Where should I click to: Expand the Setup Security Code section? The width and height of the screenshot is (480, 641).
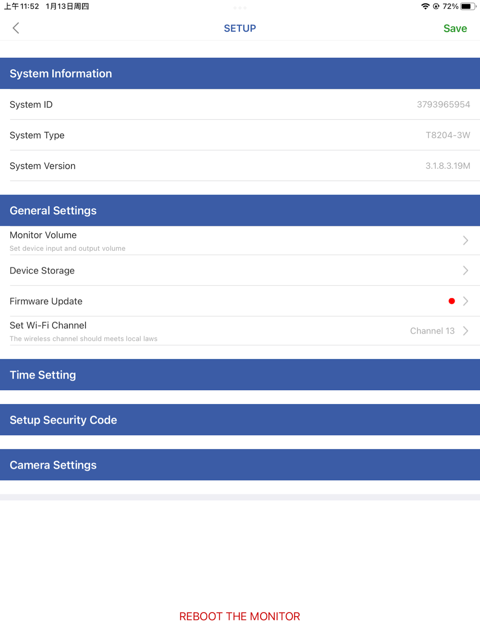tap(240, 420)
